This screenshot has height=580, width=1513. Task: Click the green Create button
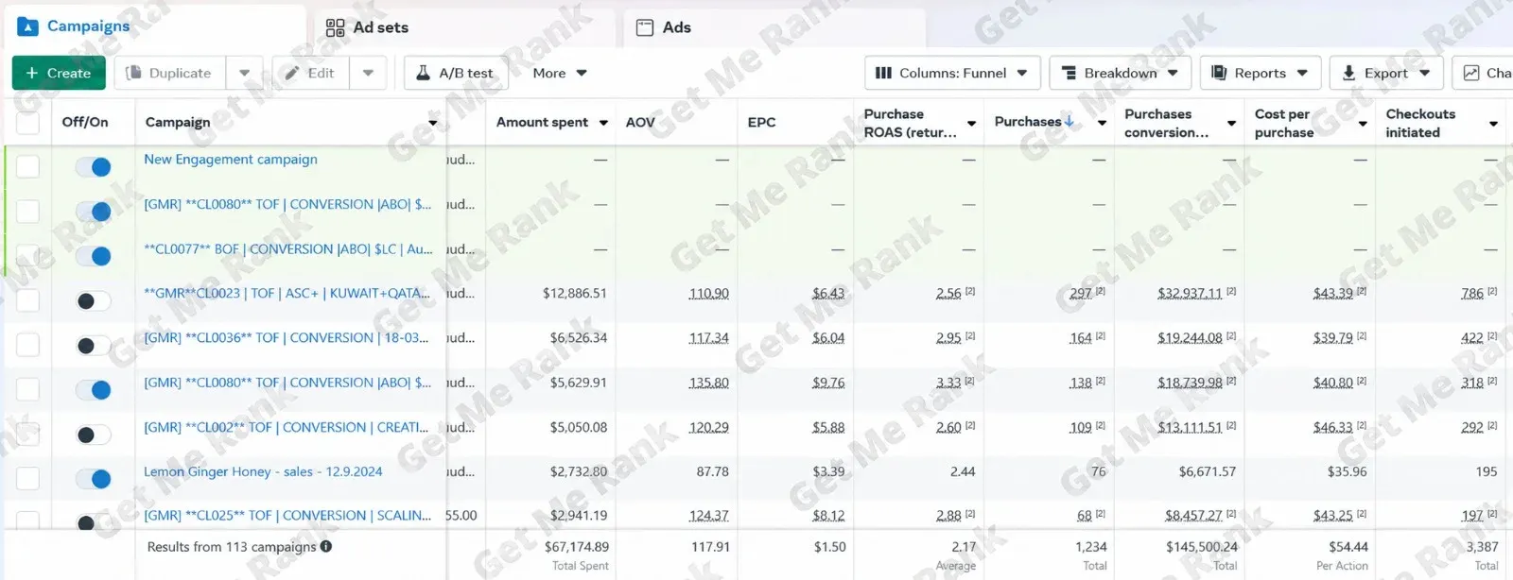pos(59,73)
